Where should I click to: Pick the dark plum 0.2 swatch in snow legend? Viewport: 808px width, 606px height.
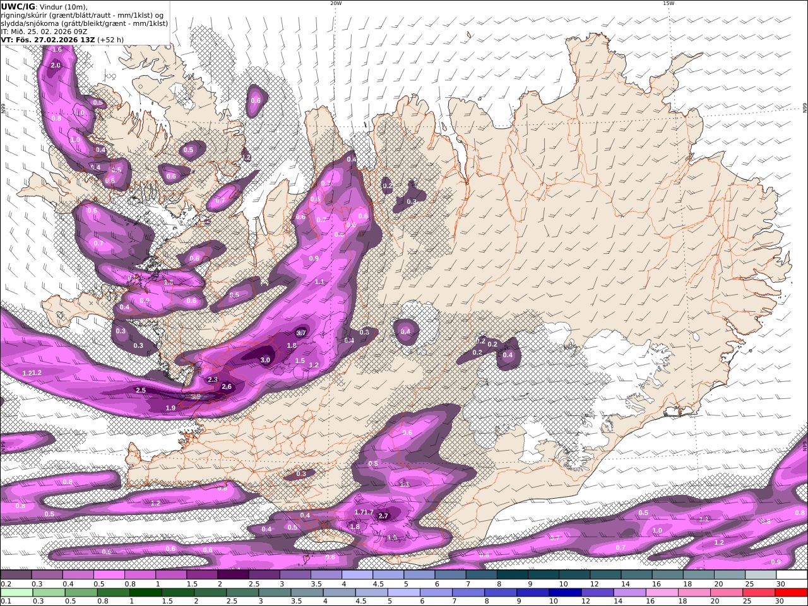pos(16,574)
